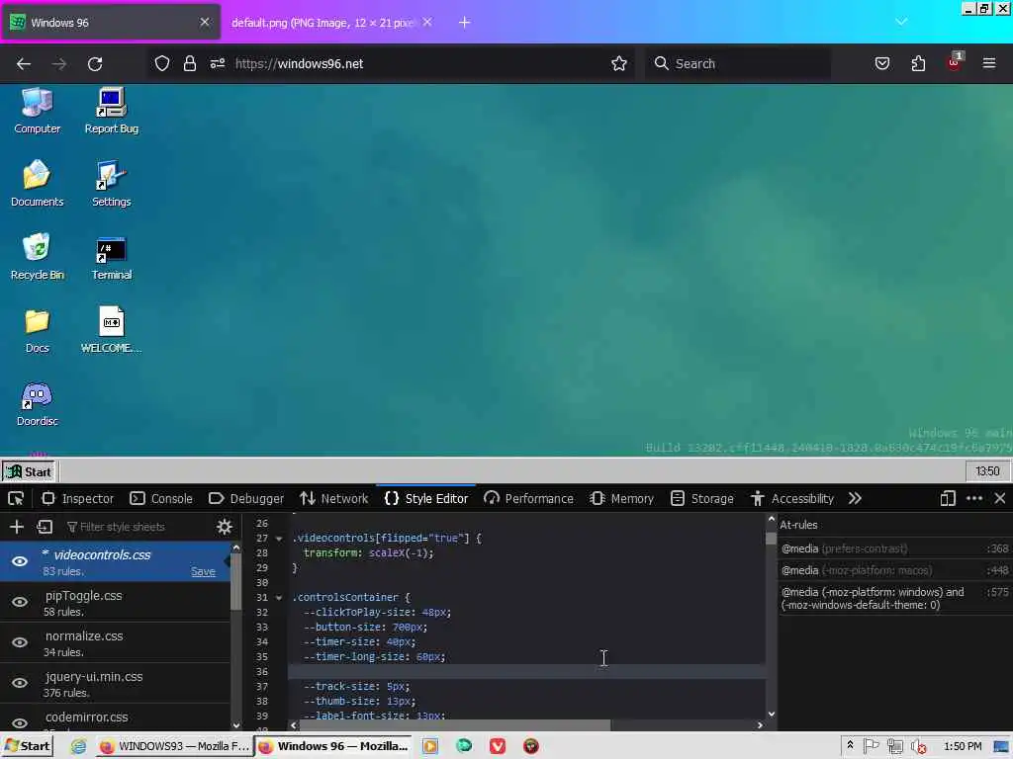Open the site permissions icon in address bar
The image size is (1013, 759).
point(217,63)
